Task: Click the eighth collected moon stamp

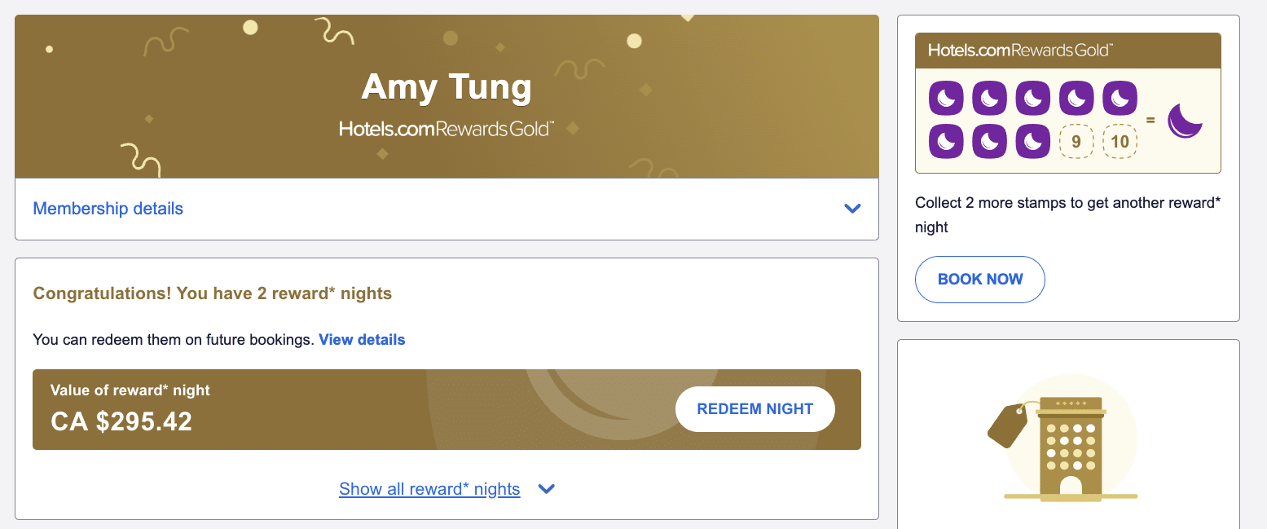Action: [1033, 141]
